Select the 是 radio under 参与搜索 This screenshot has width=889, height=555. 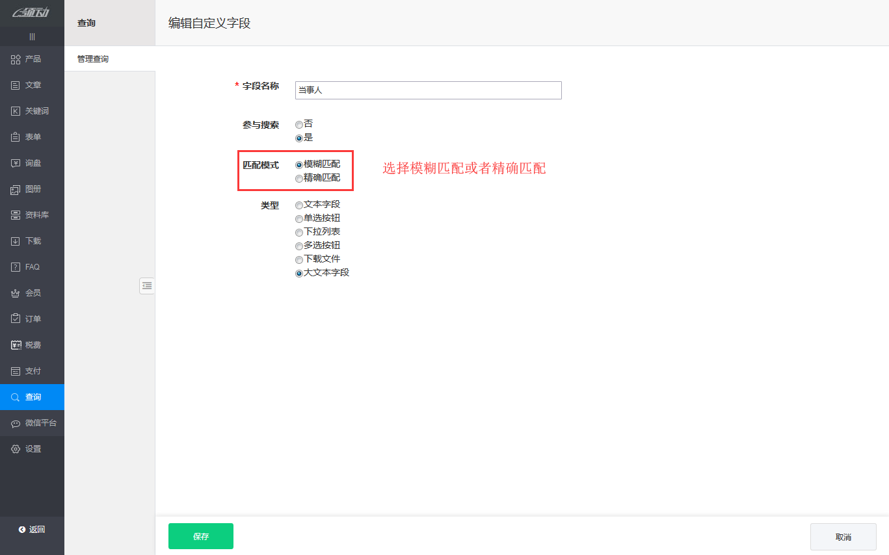[299, 137]
